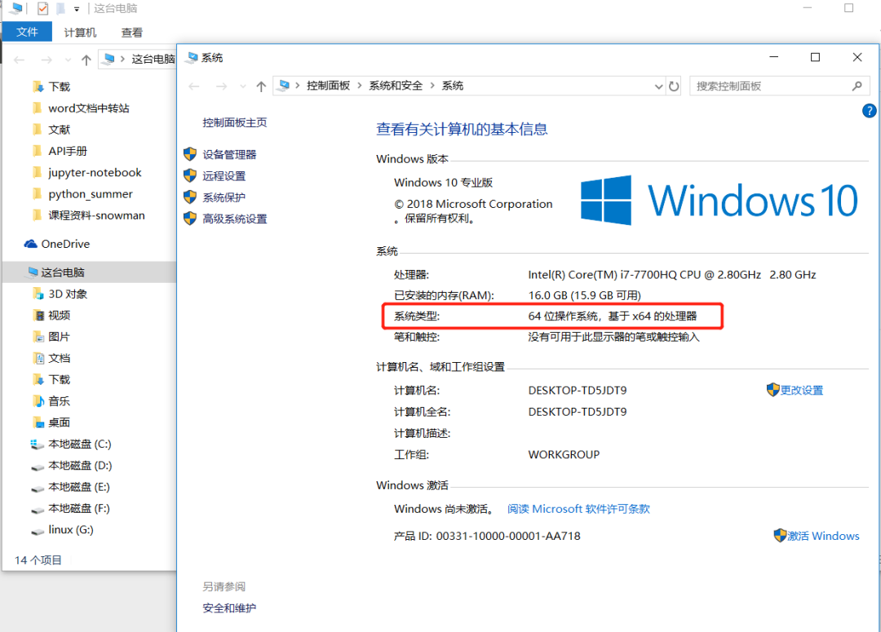
Task: Expand chevron after 控制面板 in breadcrumb
Action: coord(360,86)
